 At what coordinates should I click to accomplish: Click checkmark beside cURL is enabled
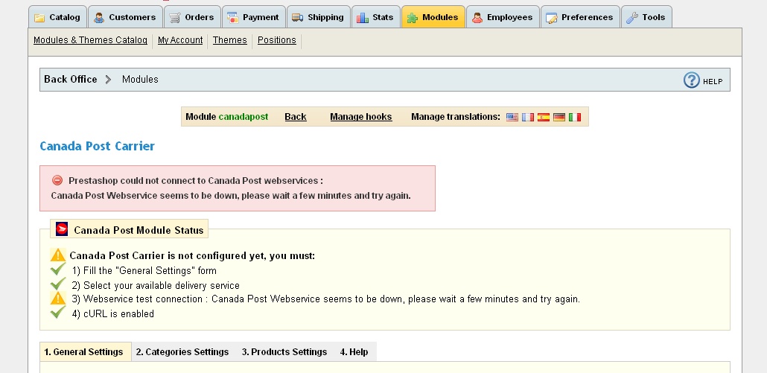[58, 312]
